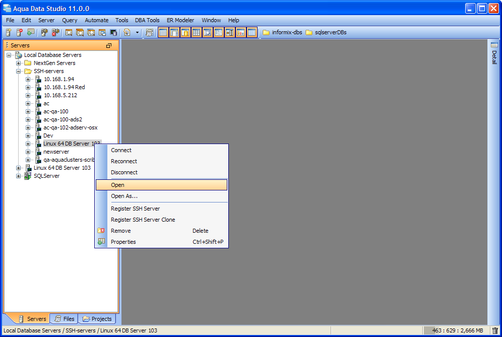
Task: Switch to the Files tab
Action: pos(65,319)
